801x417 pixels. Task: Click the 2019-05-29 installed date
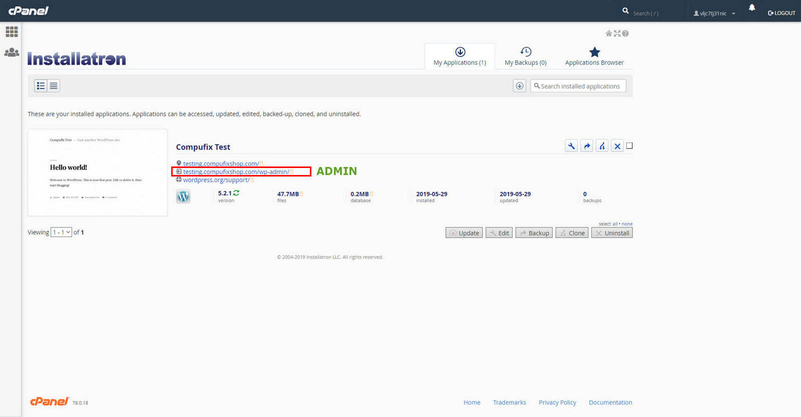pos(432,194)
